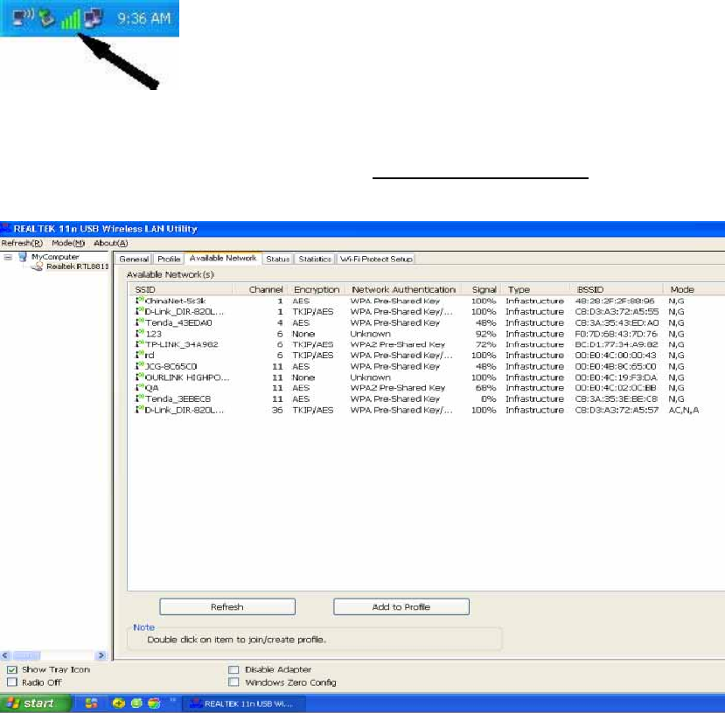The image size is (725, 713).
Task: Open the Refresh(R) menu
Action: point(22,243)
